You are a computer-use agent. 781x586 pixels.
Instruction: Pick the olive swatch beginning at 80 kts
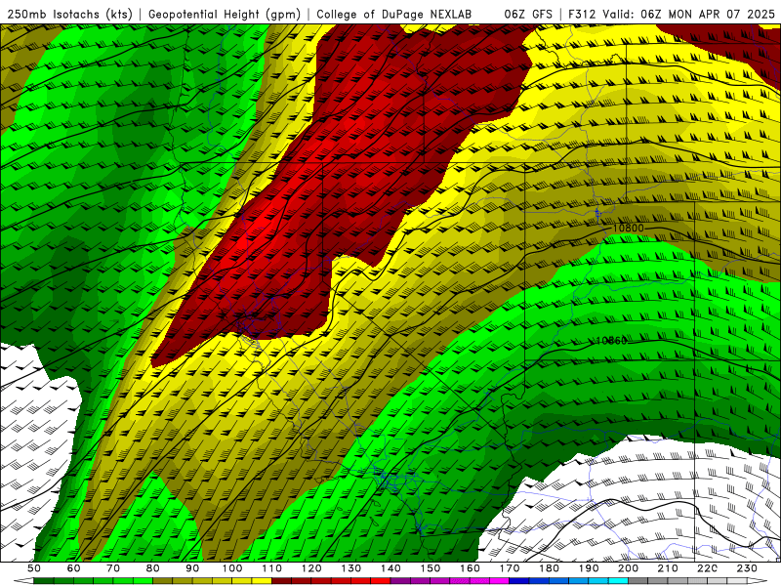[x=162, y=580]
